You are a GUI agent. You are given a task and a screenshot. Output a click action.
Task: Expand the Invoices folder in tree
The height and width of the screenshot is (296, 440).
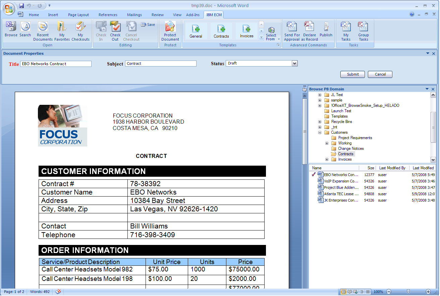pos(327,159)
